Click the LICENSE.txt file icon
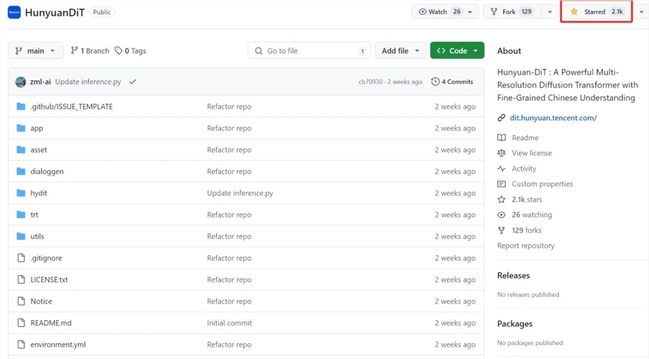Screen dimensions: 649x359 click(21, 280)
